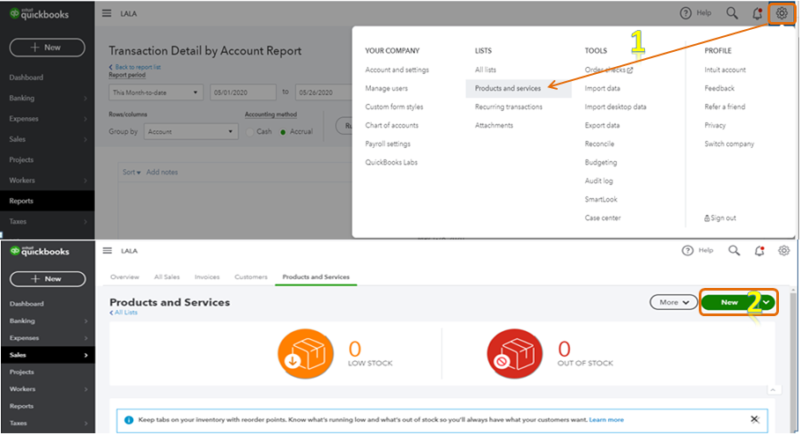Click the blue info icon in inventory banner

click(129, 420)
